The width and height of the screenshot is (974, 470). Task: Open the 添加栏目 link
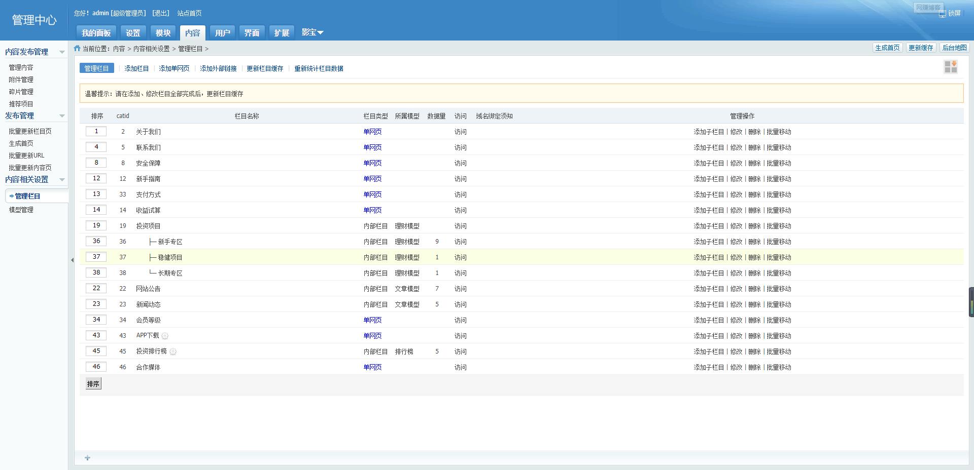[136, 68]
